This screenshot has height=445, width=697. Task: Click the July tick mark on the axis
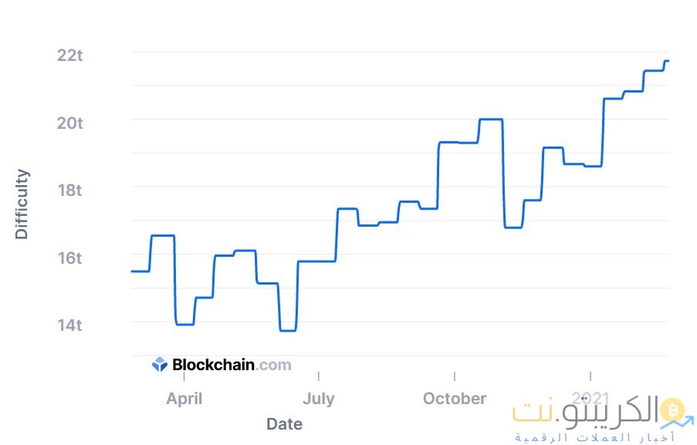(318, 377)
